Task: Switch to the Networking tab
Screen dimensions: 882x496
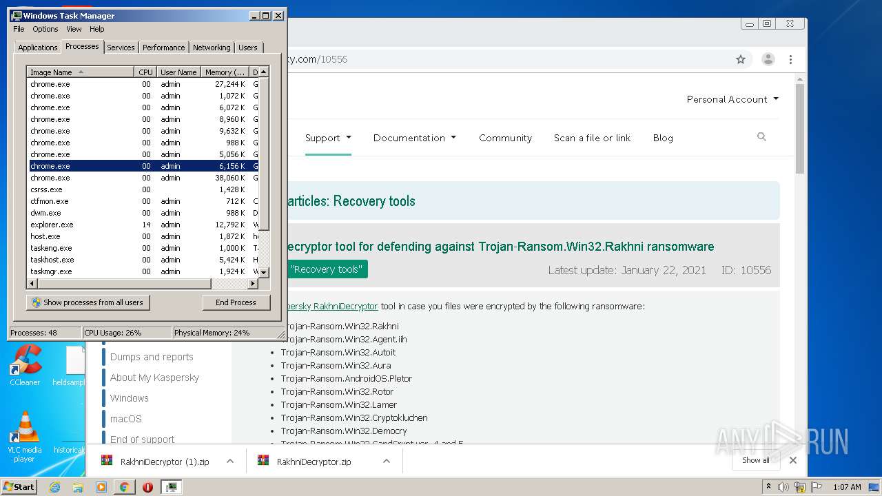Action: point(212,48)
